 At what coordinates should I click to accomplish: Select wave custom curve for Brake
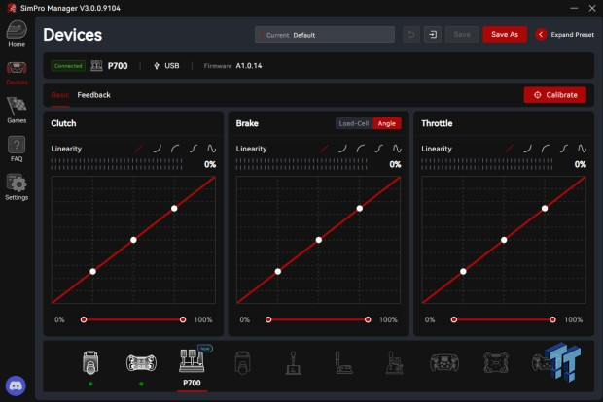(397, 149)
